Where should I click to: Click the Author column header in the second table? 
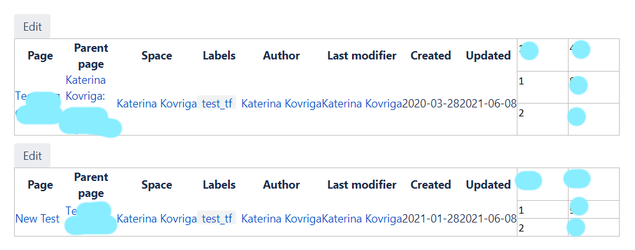coord(282,185)
